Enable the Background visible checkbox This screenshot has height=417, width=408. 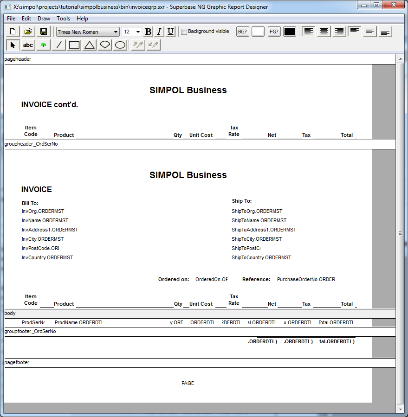[184, 31]
